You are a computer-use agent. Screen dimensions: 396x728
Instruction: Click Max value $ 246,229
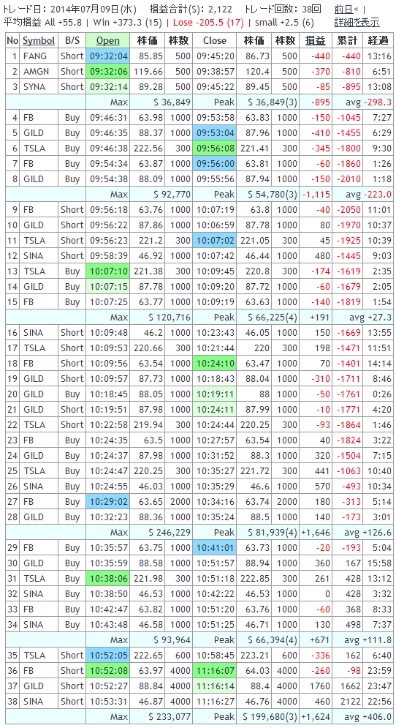tap(170, 532)
